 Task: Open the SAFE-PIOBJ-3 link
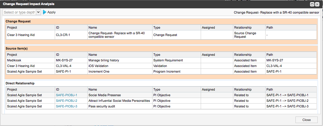pyautogui.click(x=66, y=106)
